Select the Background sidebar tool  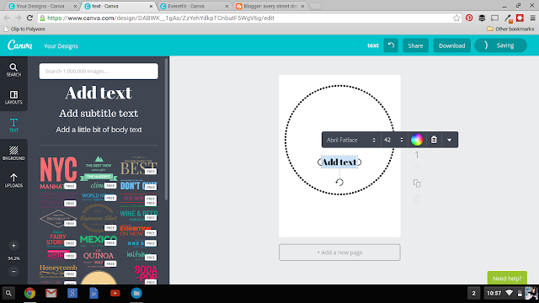tap(13, 153)
